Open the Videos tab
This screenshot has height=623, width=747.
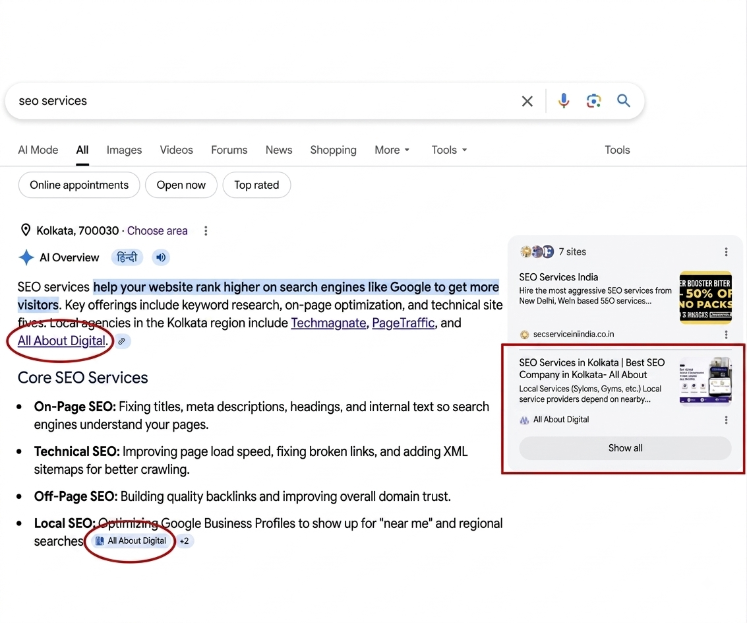pyautogui.click(x=176, y=150)
